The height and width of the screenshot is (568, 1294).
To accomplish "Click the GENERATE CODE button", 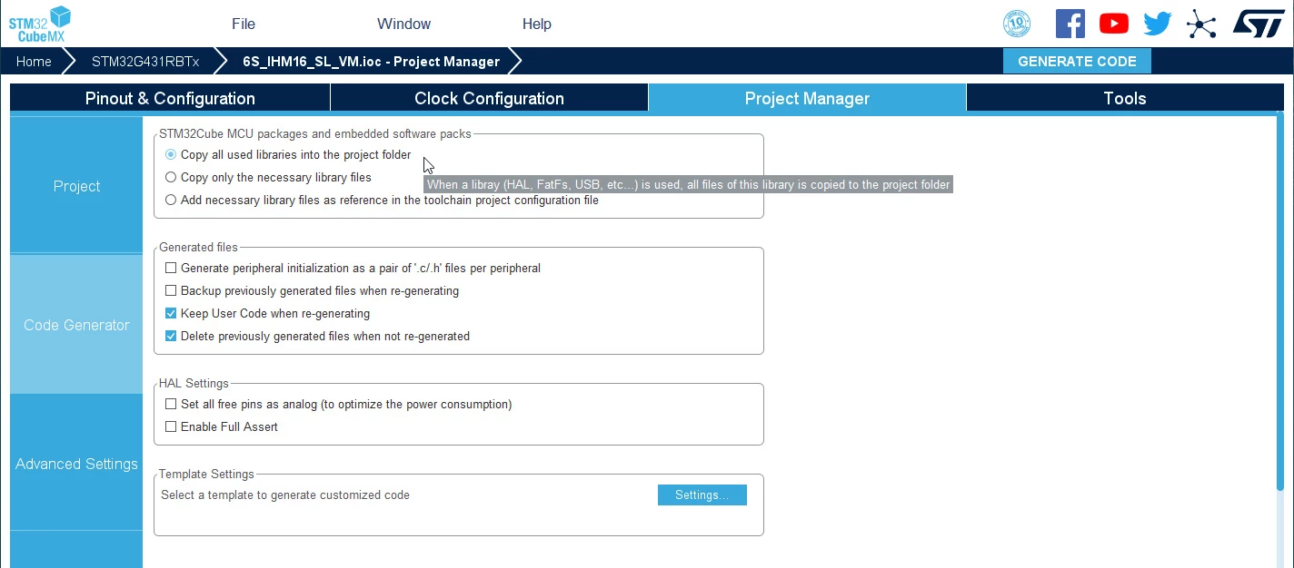I will [x=1077, y=61].
